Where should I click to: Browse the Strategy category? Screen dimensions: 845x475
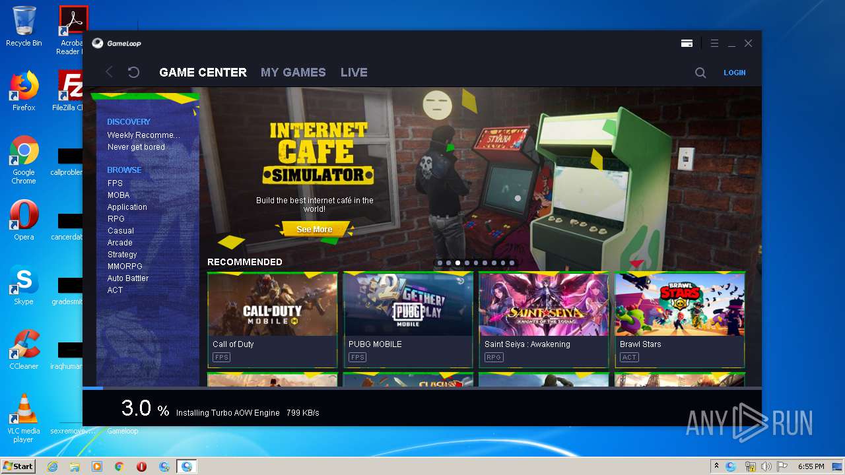(x=122, y=255)
